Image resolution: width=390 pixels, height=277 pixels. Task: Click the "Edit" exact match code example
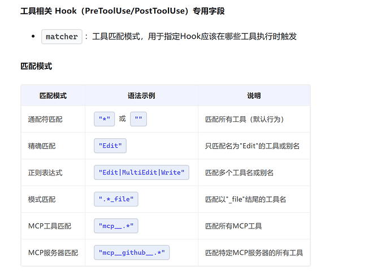point(110,146)
